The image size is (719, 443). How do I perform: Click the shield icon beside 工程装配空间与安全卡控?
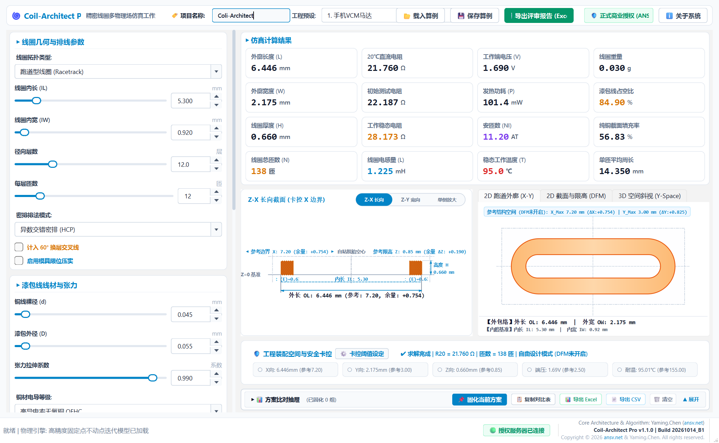coord(257,354)
